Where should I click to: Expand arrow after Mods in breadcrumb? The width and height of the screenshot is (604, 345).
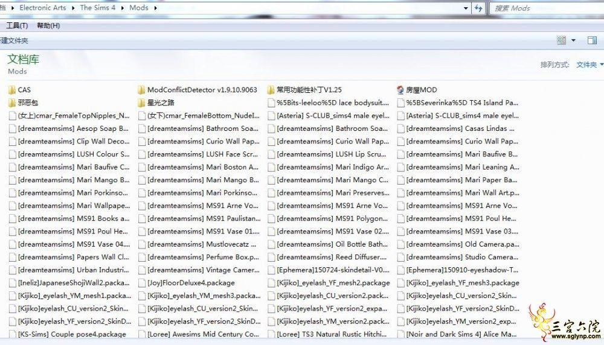coord(155,8)
